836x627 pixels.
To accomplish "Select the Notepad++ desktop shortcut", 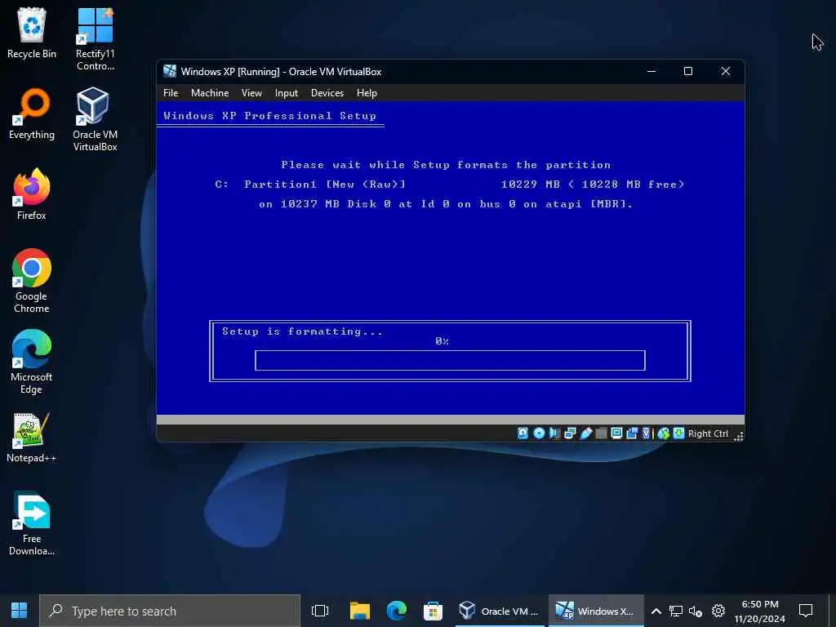I will (x=32, y=438).
